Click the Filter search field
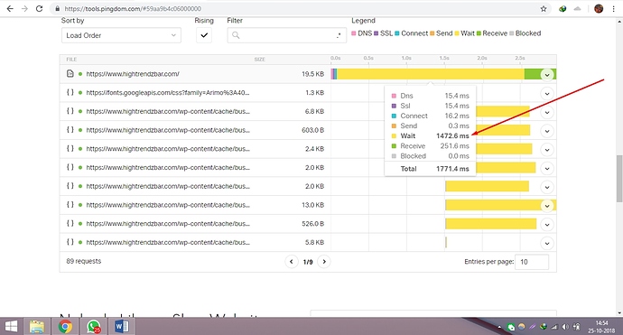This screenshot has width=623, height=335. click(286, 35)
